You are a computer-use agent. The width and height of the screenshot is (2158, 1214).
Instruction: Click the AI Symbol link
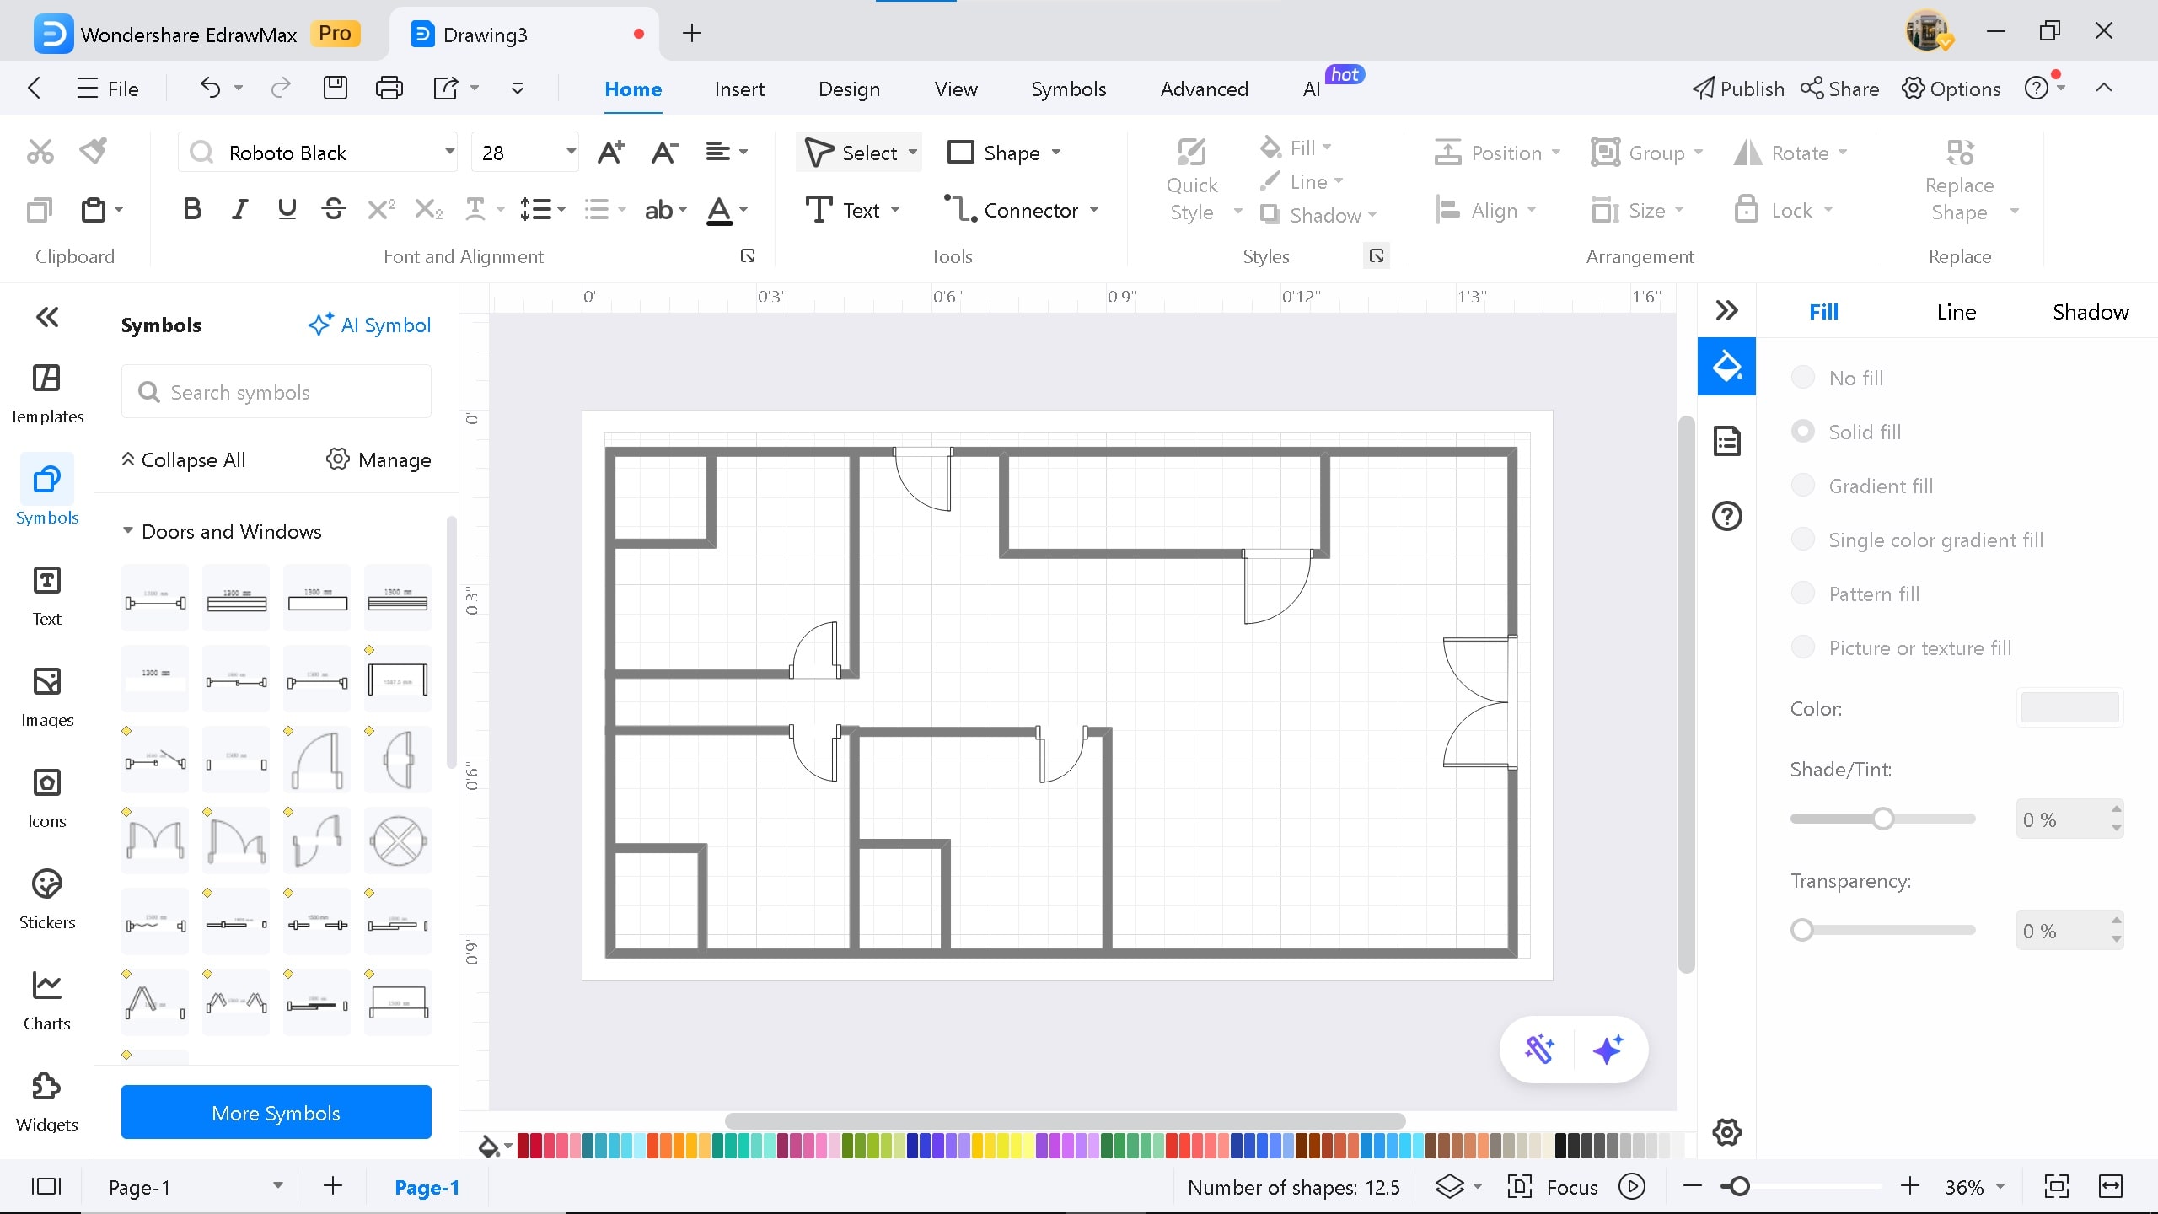tap(369, 325)
